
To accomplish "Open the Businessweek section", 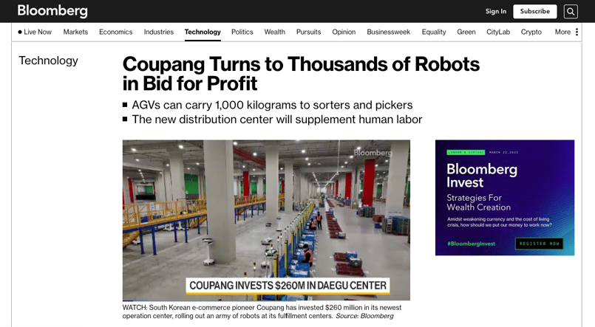I will (x=389, y=32).
